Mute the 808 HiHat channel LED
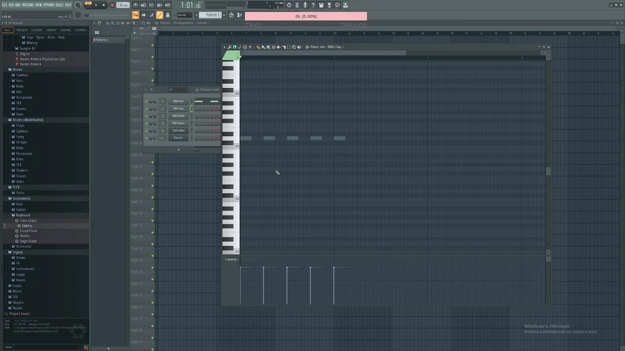Viewport: 625px width, 351px height. point(146,116)
